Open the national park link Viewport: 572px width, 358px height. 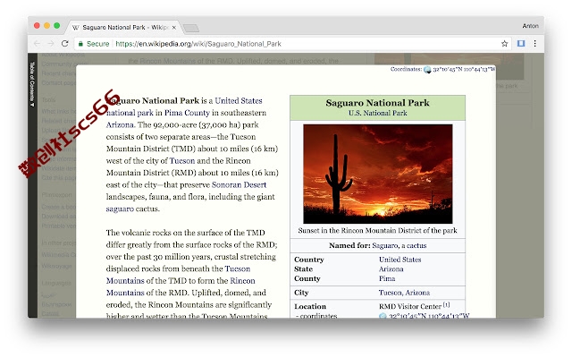(130, 113)
